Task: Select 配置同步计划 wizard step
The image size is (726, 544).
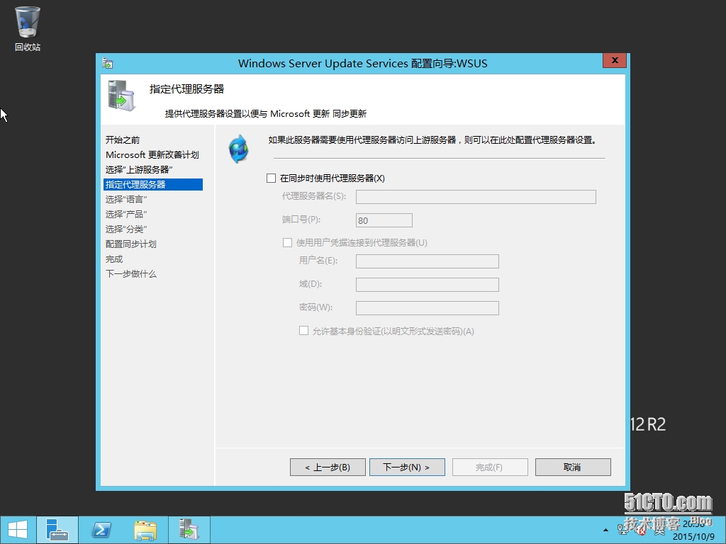Action: point(131,244)
